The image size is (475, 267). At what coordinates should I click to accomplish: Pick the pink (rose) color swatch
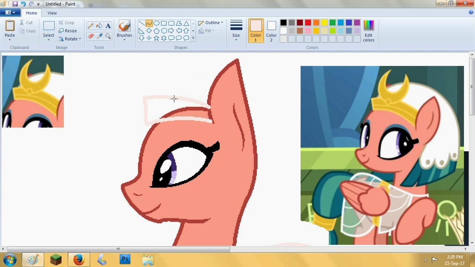[x=308, y=31]
